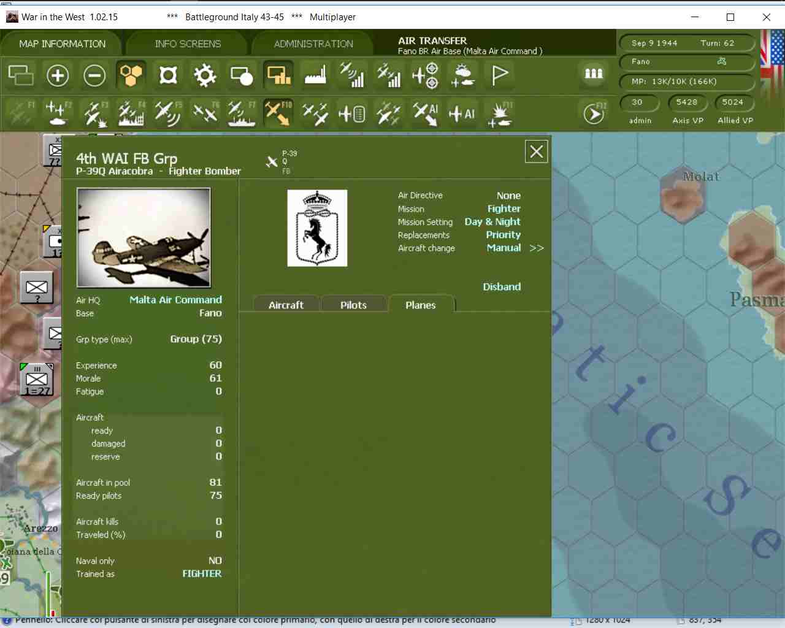Click the group of four planes icon

(x=315, y=113)
